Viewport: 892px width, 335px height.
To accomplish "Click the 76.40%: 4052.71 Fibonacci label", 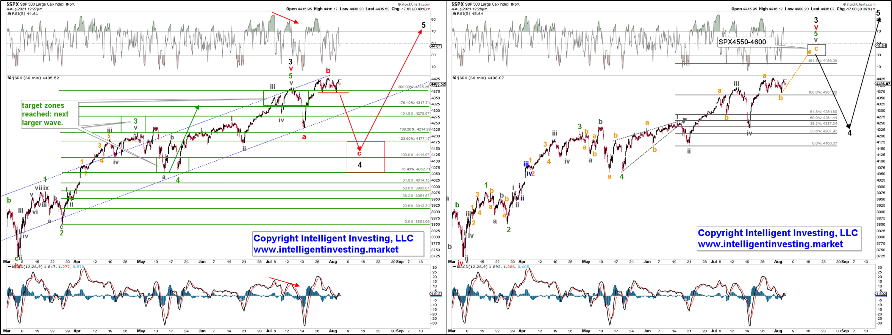I will (x=415, y=169).
